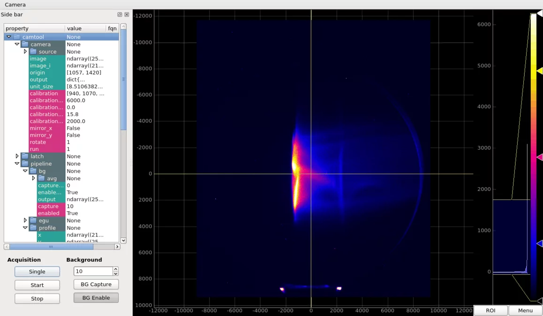Click the Single acquisition button
The image size is (543, 316).
(x=37, y=272)
